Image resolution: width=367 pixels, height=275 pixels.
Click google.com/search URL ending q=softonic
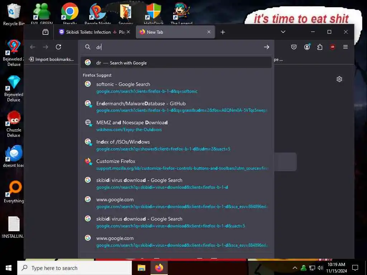[147, 91]
